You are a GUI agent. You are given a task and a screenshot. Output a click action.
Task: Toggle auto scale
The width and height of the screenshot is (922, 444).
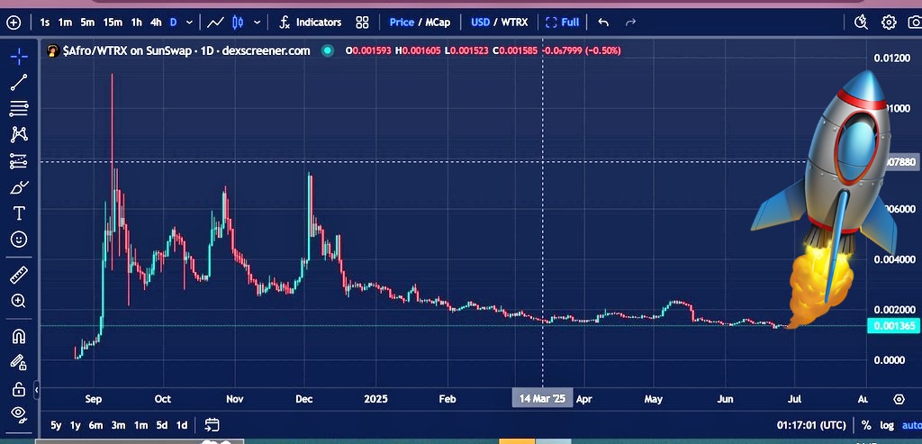click(911, 425)
